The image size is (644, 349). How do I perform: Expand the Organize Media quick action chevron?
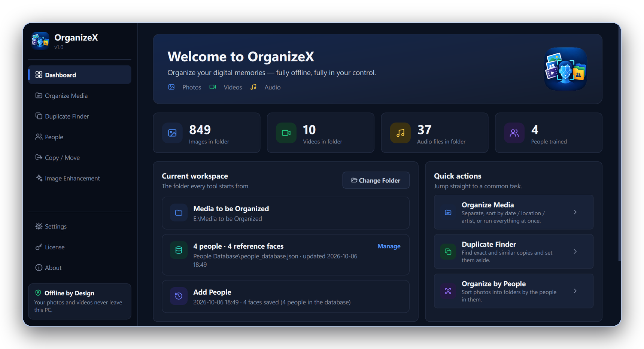click(575, 212)
